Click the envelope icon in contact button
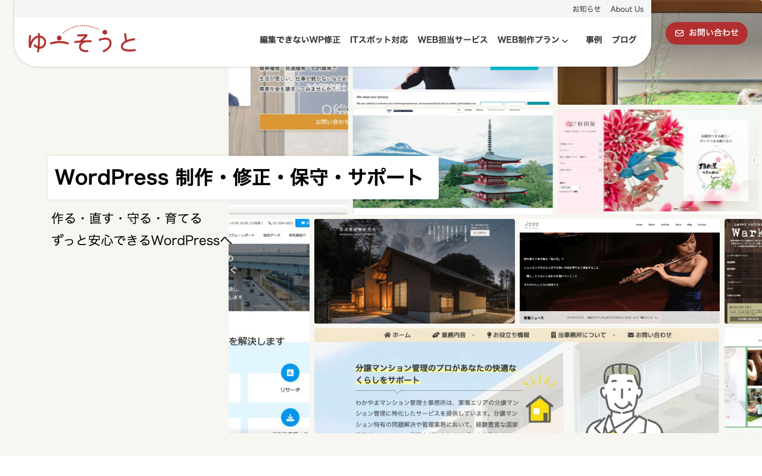 679,33
